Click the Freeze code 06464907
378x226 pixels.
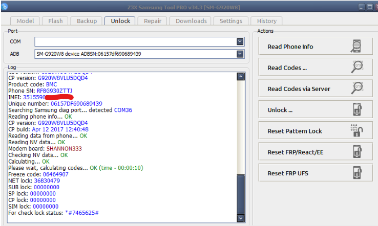pyautogui.click(x=56, y=174)
